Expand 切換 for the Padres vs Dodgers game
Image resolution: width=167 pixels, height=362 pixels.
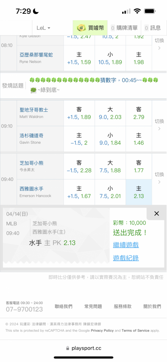pos(159,125)
